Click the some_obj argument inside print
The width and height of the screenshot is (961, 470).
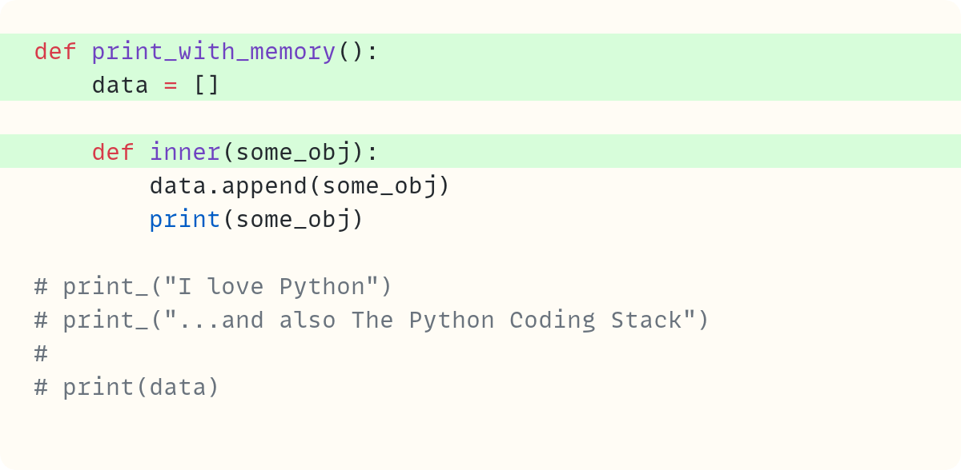293,220
